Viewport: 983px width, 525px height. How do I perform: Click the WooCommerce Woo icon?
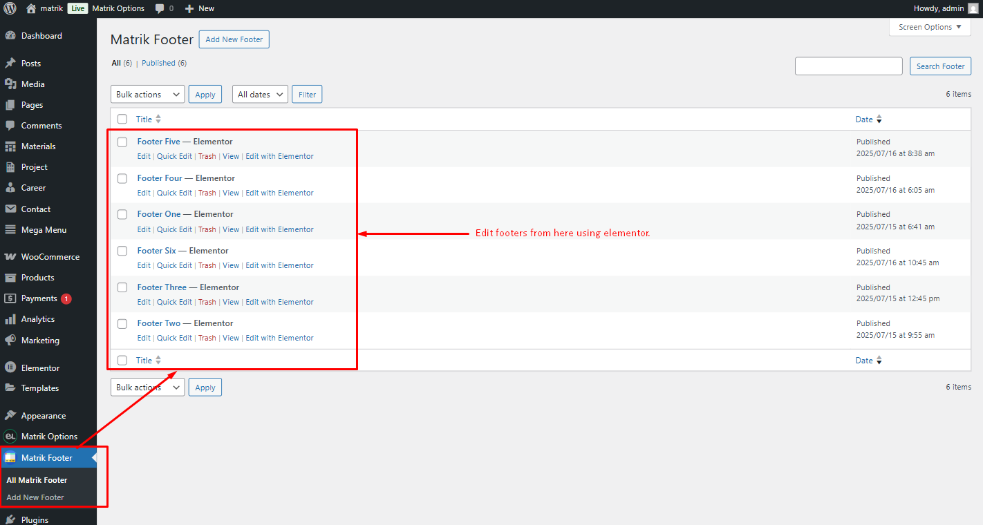click(10, 257)
